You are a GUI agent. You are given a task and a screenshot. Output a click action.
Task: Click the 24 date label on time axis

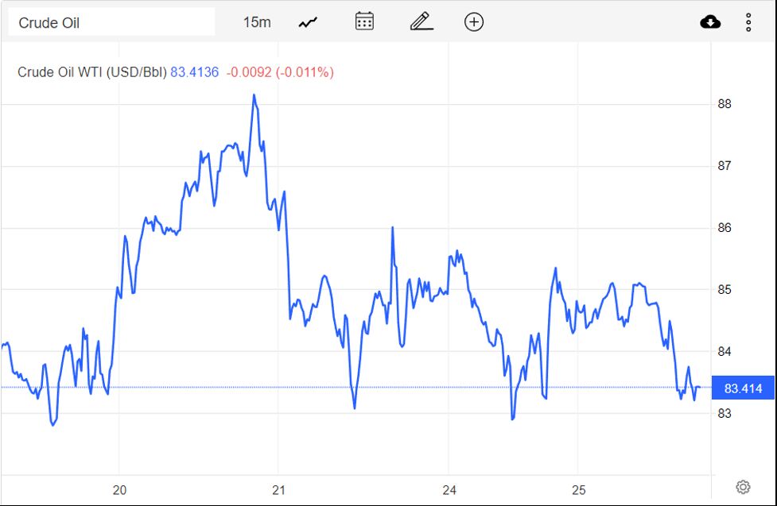(x=449, y=489)
